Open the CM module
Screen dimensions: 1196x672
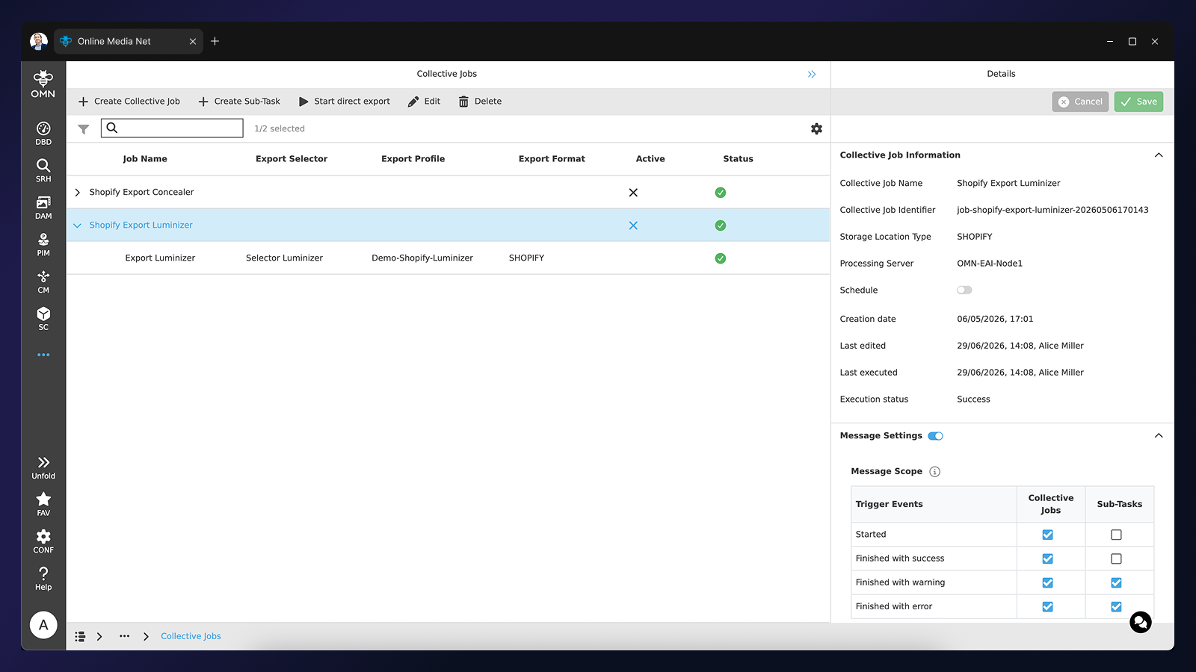coord(43,281)
